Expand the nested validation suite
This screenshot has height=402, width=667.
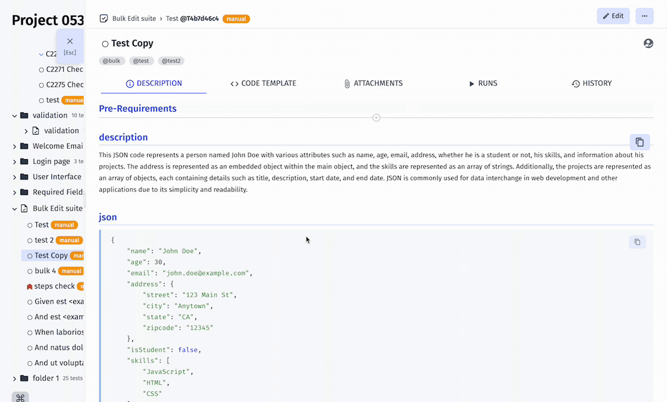pos(26,131)
